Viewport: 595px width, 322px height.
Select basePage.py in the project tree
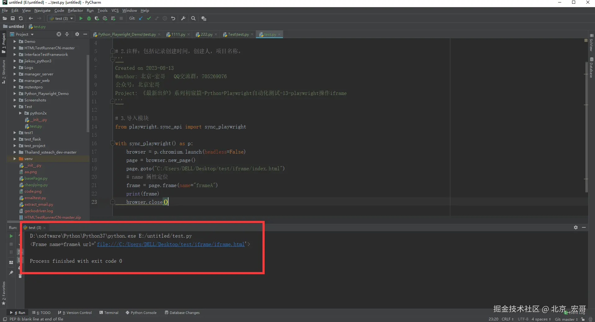pos(36,178)
